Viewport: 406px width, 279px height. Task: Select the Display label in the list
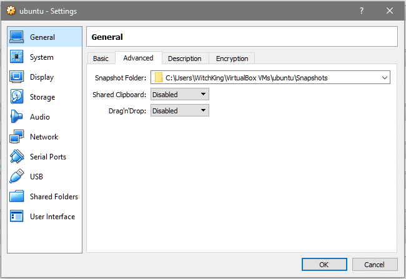click(x=42, y=77)
